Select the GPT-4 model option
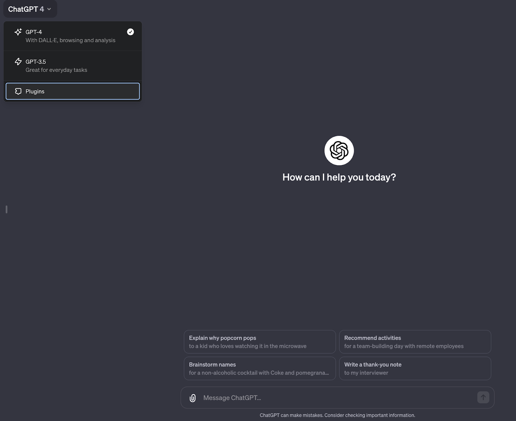This screenshot has width=516, height=421. (73, 36)
